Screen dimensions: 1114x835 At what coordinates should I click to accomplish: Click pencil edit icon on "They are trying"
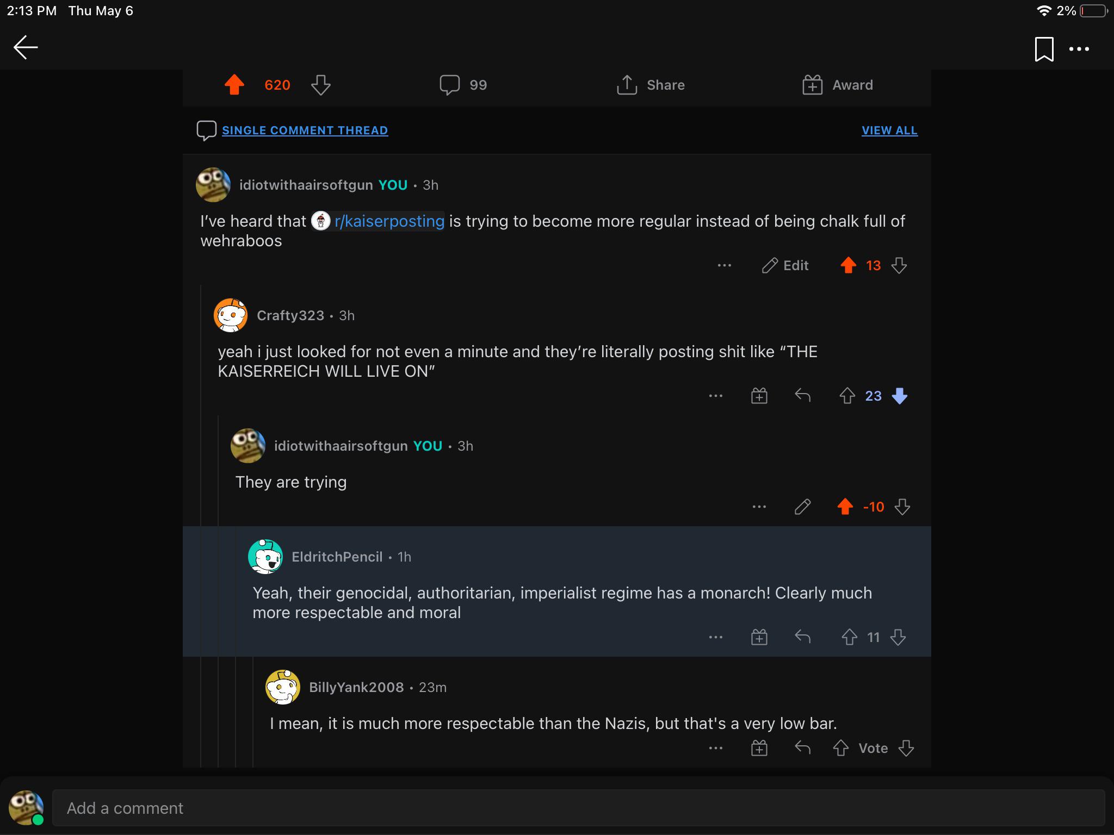[x=802, y=507]
